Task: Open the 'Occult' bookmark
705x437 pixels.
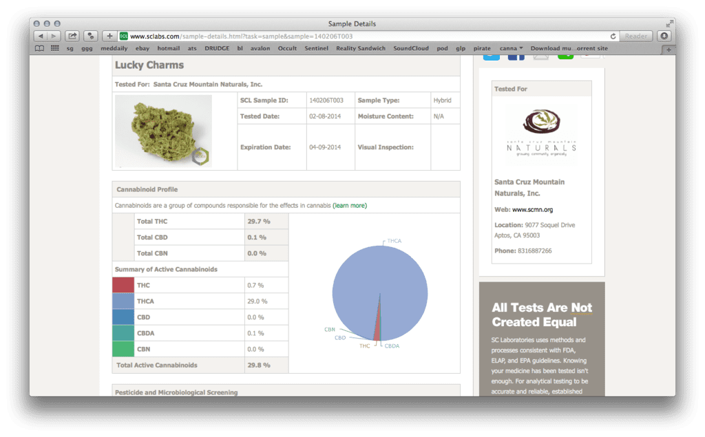Action: click(287, 49)
